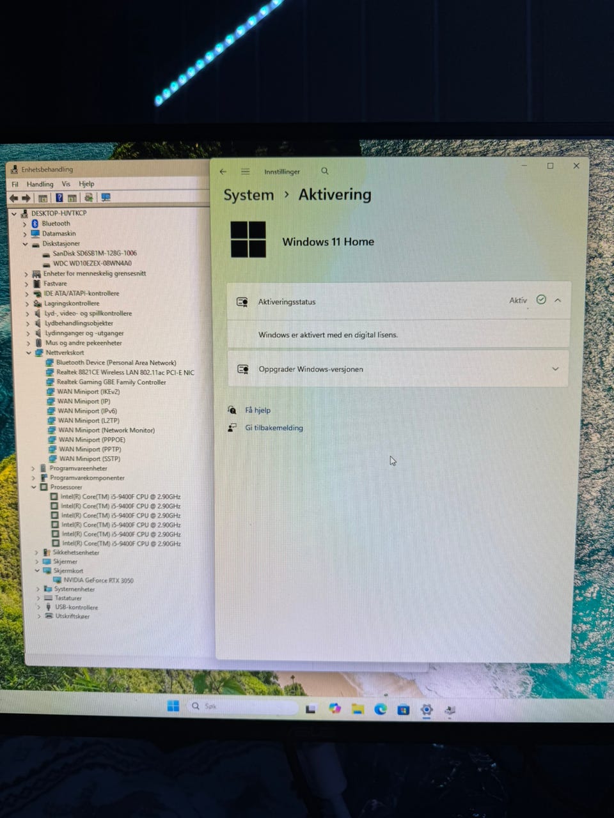Open Task View on the taskbar
Screen dimensions: 614x818
tap(311, 709)
